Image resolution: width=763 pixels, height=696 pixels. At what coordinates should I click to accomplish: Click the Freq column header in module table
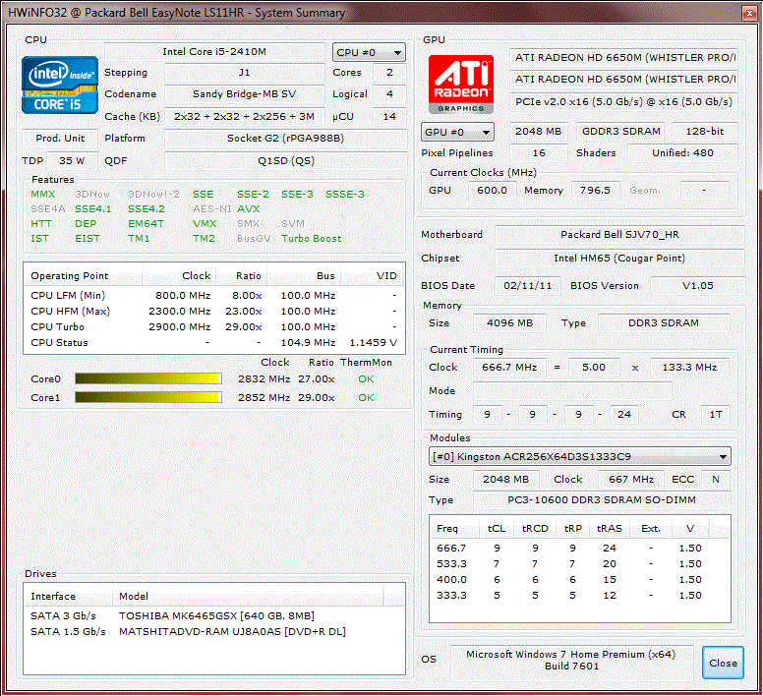point(454,528)
